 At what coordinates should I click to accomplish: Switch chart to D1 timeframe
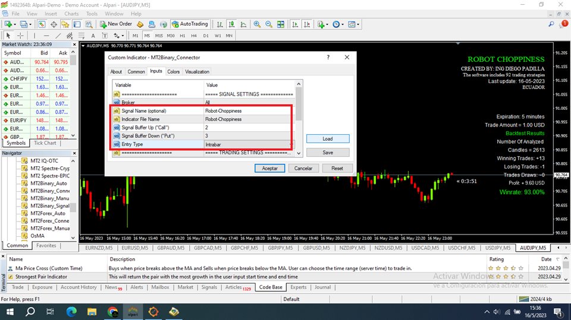206,36
